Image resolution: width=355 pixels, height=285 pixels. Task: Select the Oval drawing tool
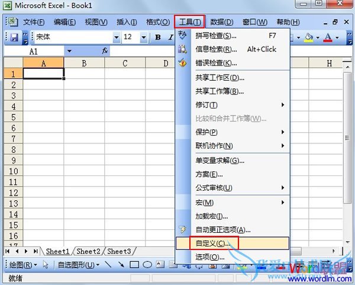click(147, 264)
